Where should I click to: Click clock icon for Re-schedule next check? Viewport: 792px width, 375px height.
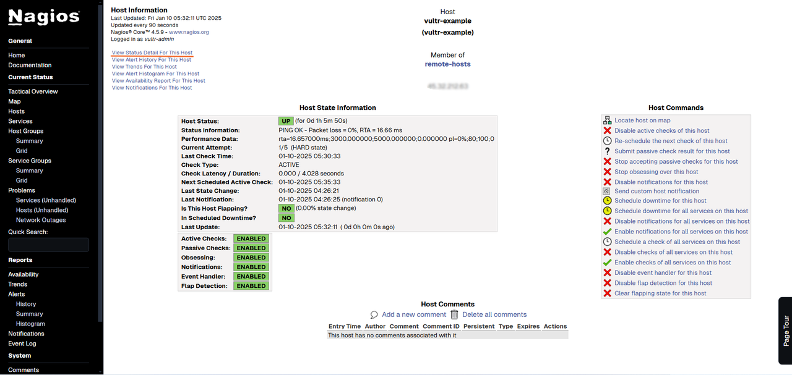608,141
